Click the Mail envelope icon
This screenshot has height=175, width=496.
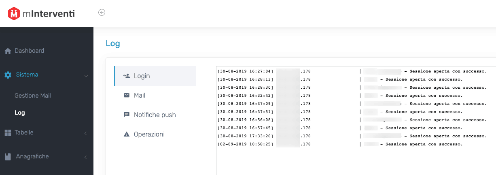tap(127, 95)
